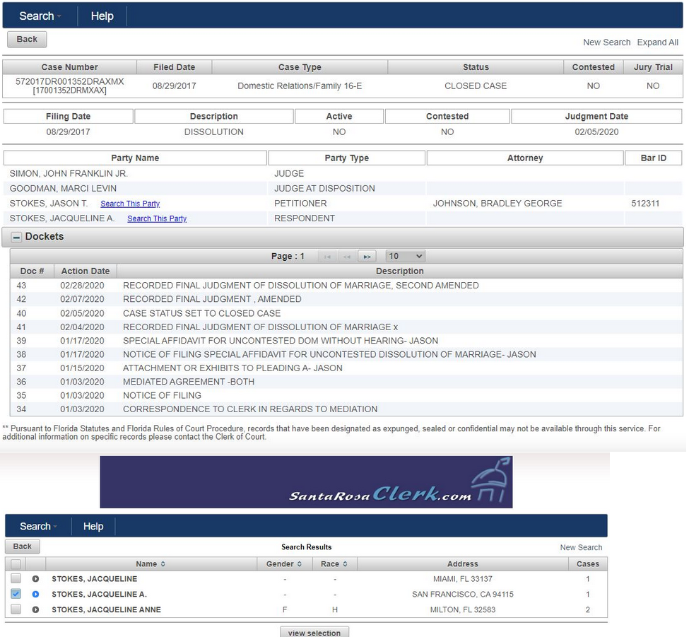
Task: Go to the previous page of dockets
Action: 347,257
